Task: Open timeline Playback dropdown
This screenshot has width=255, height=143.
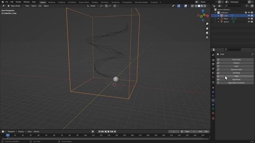Action: coord(12,131)
